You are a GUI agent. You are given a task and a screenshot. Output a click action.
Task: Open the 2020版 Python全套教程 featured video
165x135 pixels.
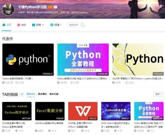[x=83, y=60]
